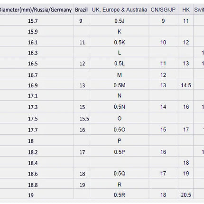The height and width of the screenshot is (204, 204).
Task: Click the 15.7 diameter cell
Action: pyautogui.click(x=33, y=21)
